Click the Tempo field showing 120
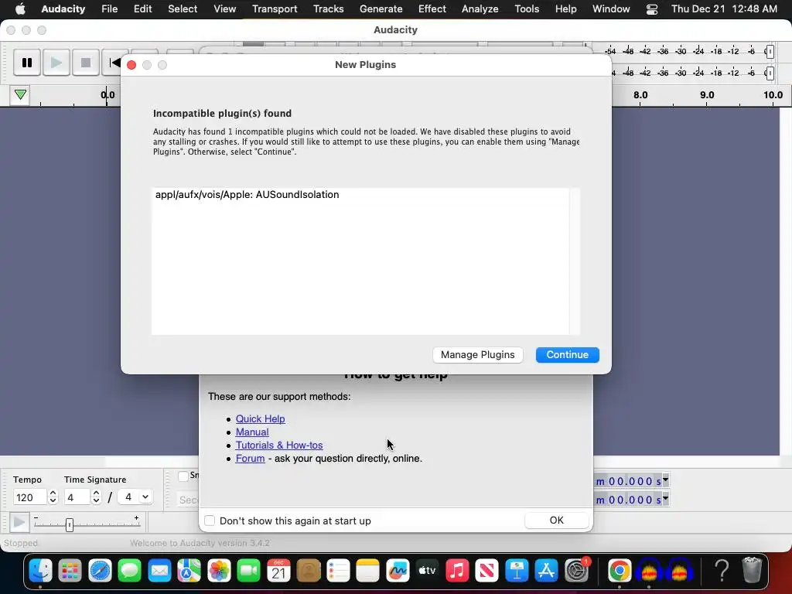Image resolution: width=792 pixels, height=594 pixels. coord(30,497)
